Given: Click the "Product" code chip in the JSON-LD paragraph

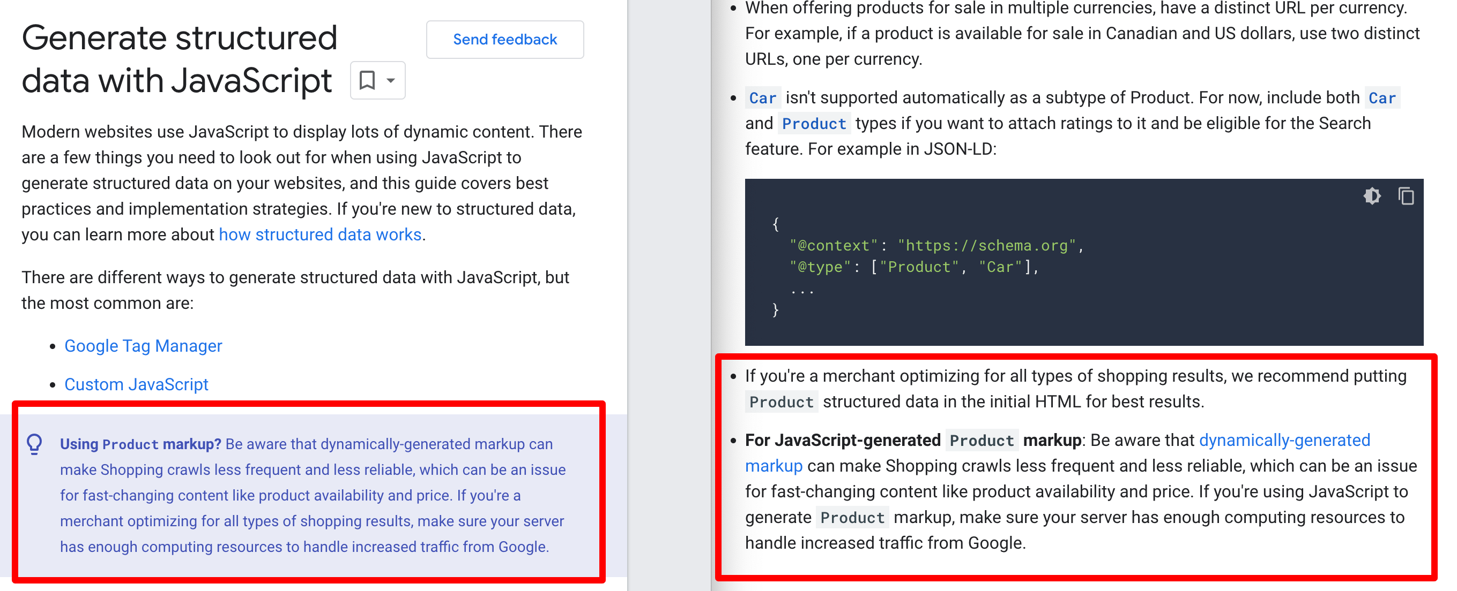Looking at the screenshot, I should tap(814, 123).
